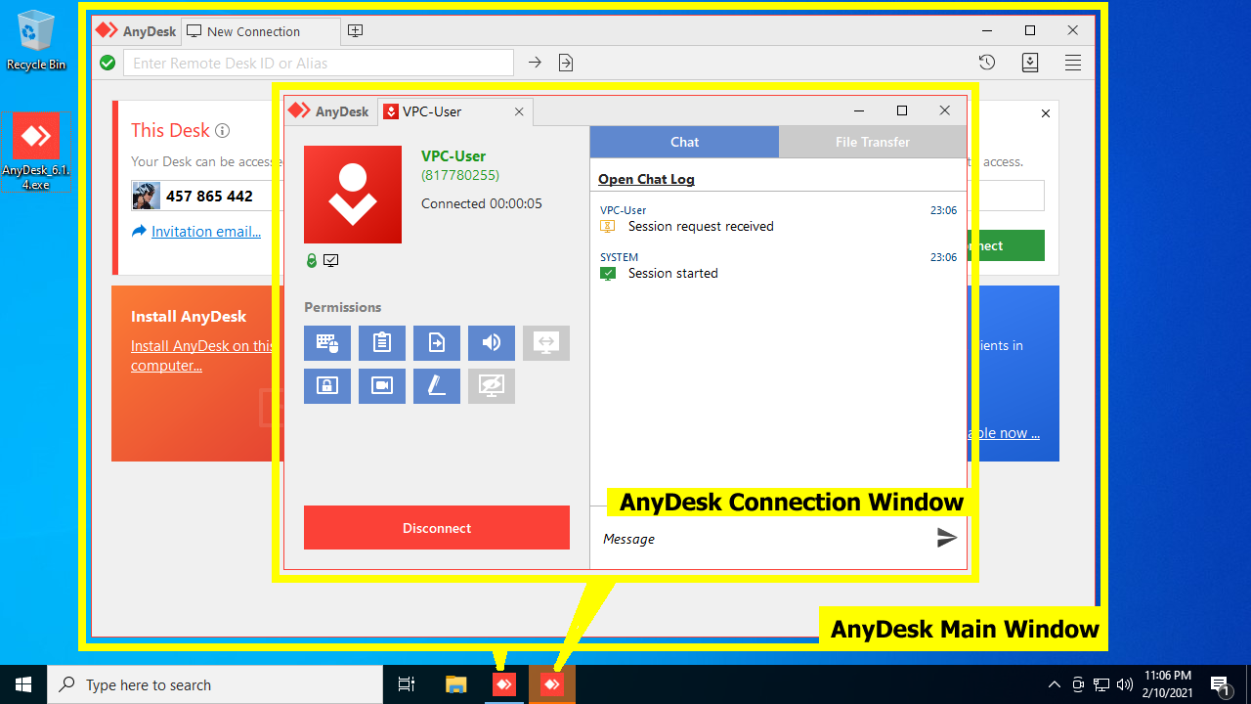Switch to the File Transfer tab
The height and width of the screenshot is (704, 1251).
[x=872, y=142]
